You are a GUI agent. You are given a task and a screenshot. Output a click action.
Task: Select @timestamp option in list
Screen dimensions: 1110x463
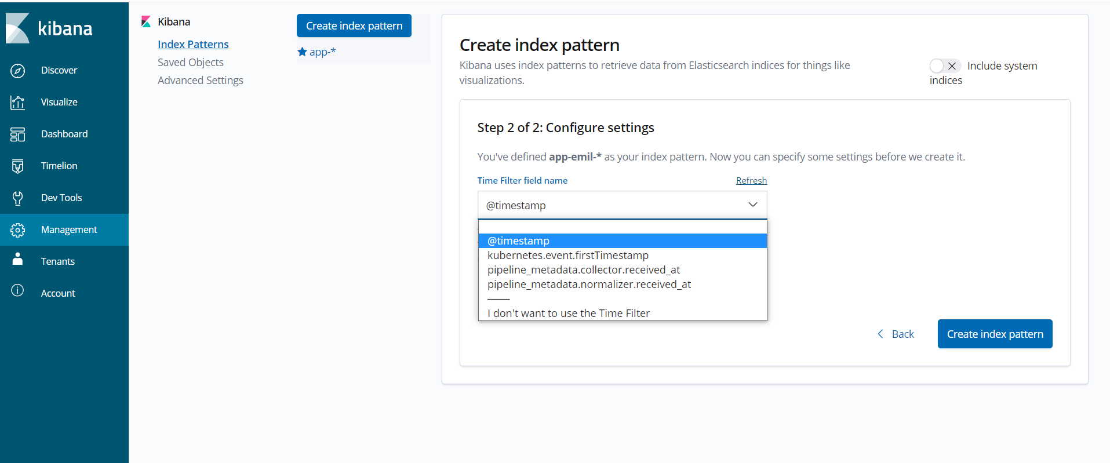[x=622, y=240]
